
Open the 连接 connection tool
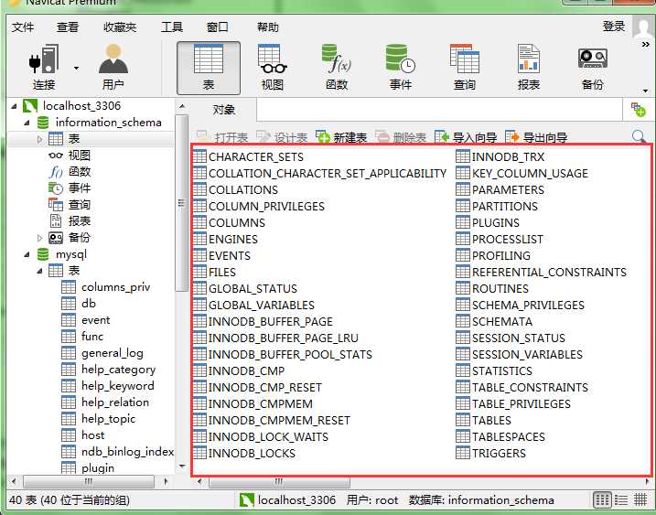tap(44, 68)
